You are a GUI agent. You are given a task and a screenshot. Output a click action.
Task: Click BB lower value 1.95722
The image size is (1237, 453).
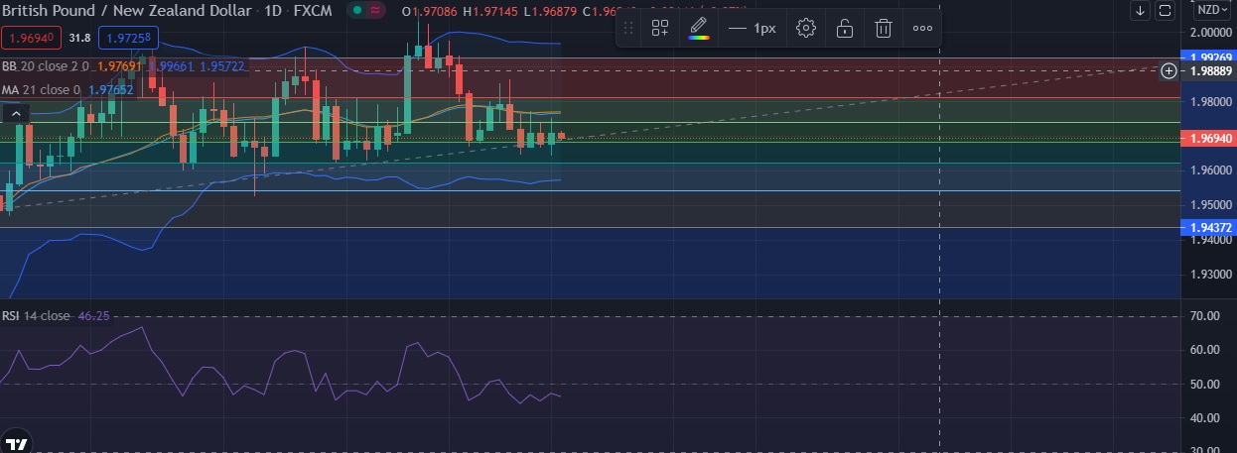(x=222, y=67)
